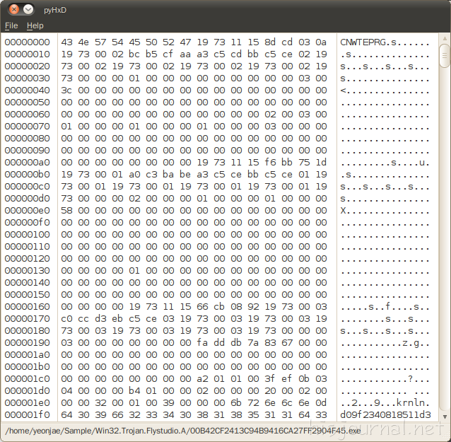Click the ASCII text CNWTEPRG.s......
Screen dimensions: 451x442
(x=368, y=42)
